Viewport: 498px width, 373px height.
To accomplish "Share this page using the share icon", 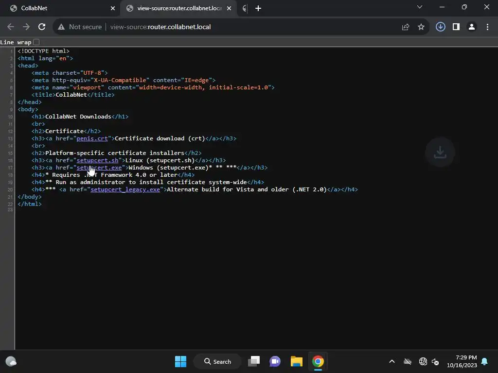I will click(405, 27).
